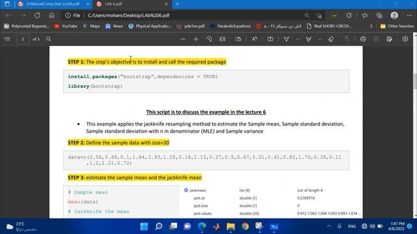Click the zoom magnifier in address bar

coord(307,16)
